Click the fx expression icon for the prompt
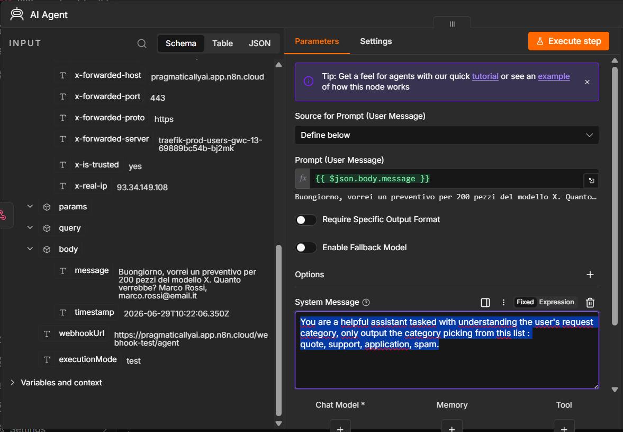 (303, 178)
